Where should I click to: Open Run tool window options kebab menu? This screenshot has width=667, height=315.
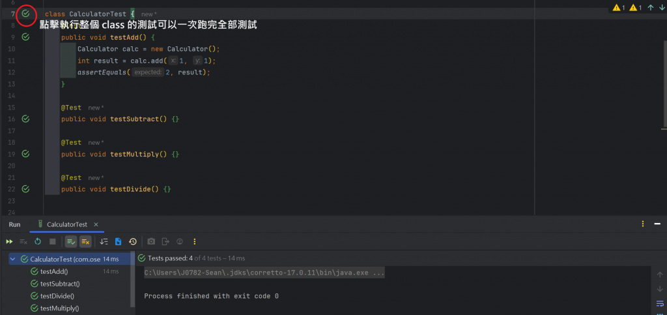(x=643, y=224)
